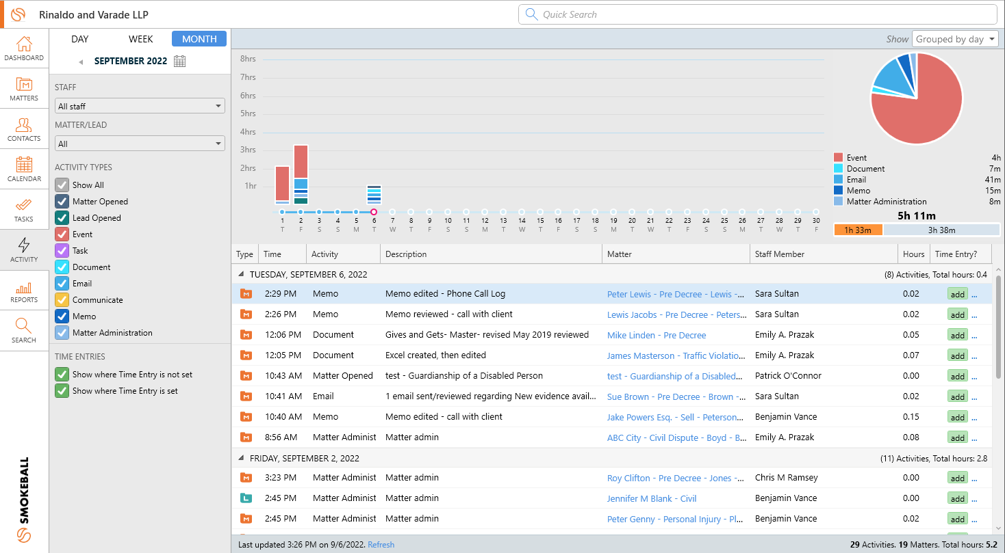Add time entry for 12:05 PM Document
This screenshot has height=553, width=1005.
pyautogui.click(x=957, y=355)
